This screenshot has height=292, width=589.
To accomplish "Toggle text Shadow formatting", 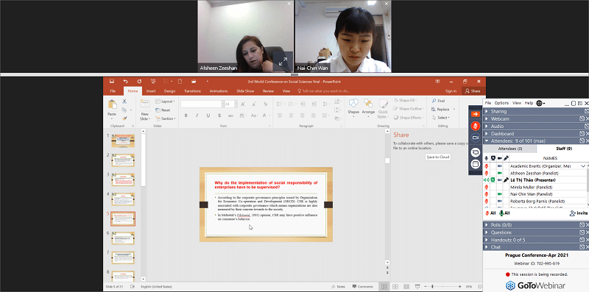I will tap(219, 115).
